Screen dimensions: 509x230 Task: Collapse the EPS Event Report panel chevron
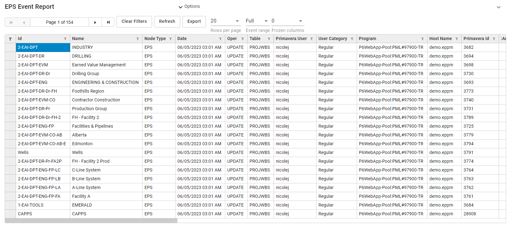[x=498, y=7]
